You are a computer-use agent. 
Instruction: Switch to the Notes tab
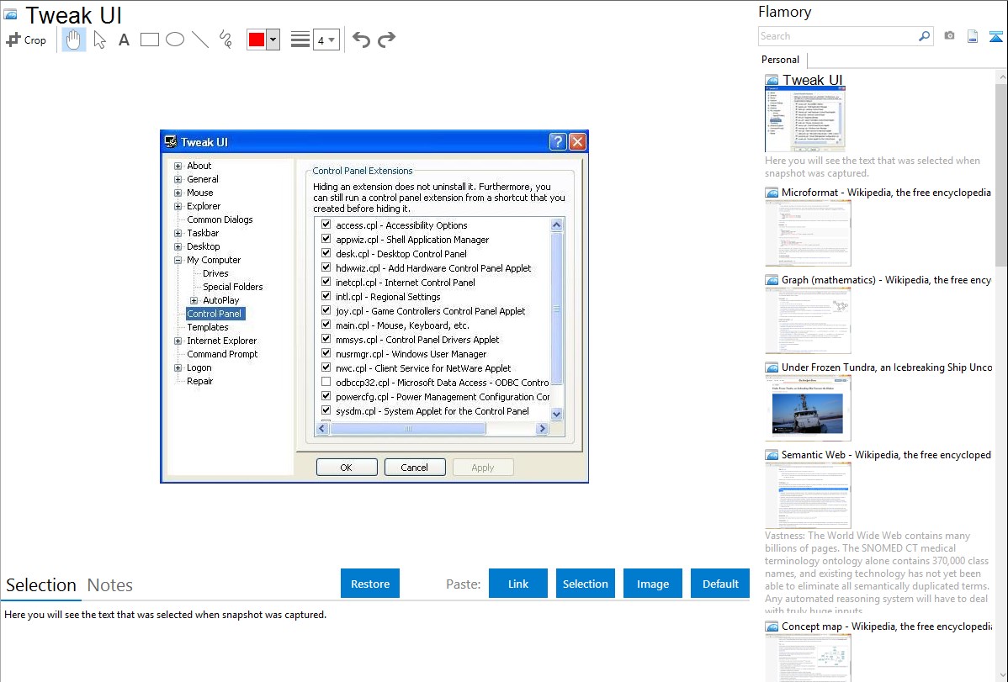point(110,585)
